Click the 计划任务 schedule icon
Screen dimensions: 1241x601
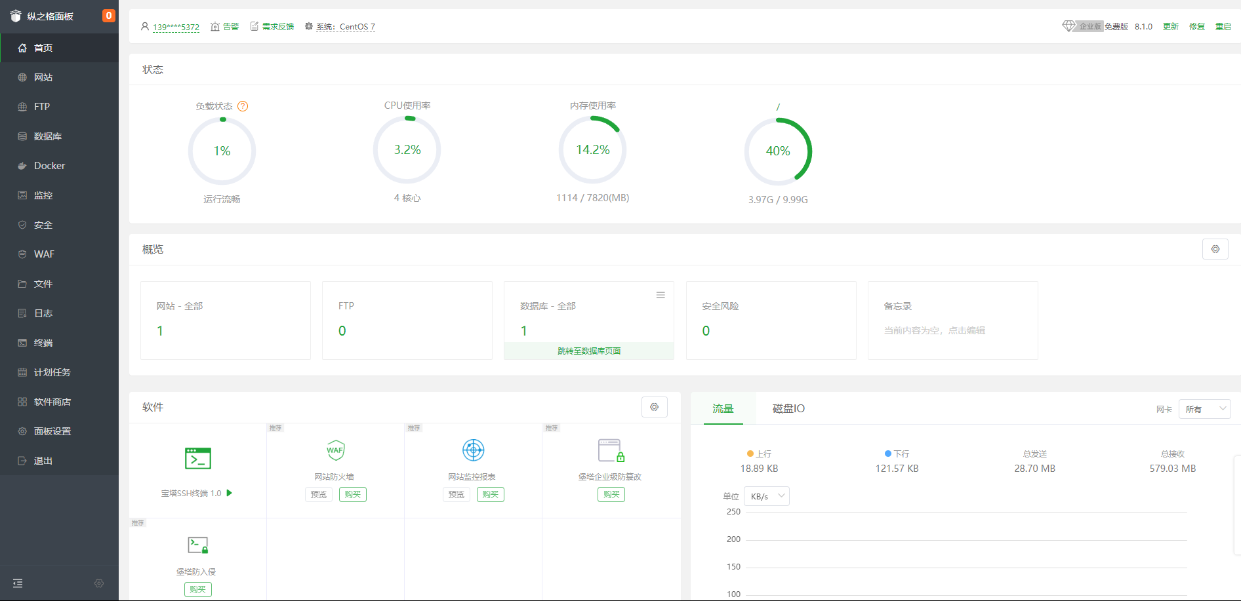[x=22, y=372]
